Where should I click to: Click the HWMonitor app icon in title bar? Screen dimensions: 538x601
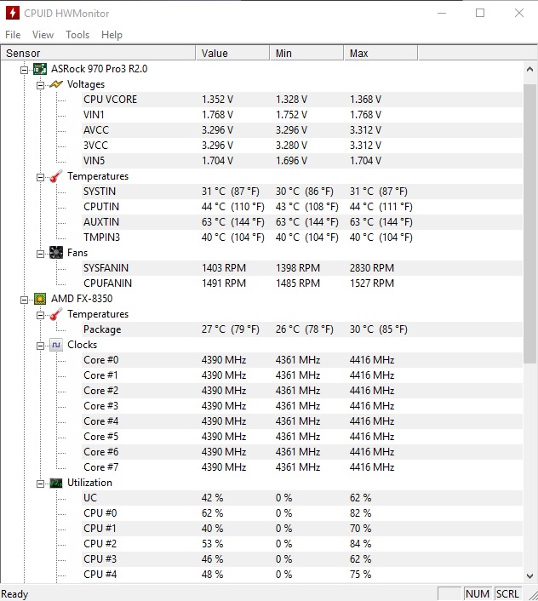[x=12, y=13]
